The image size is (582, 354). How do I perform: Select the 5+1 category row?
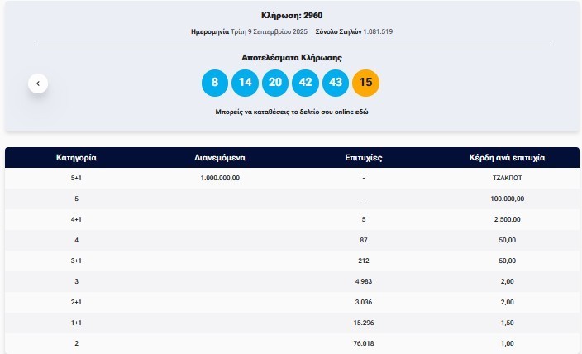coord(77,178)
